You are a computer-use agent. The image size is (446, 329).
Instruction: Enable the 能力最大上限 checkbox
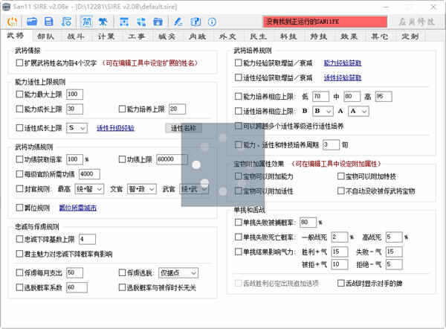(x=20, y=94)
